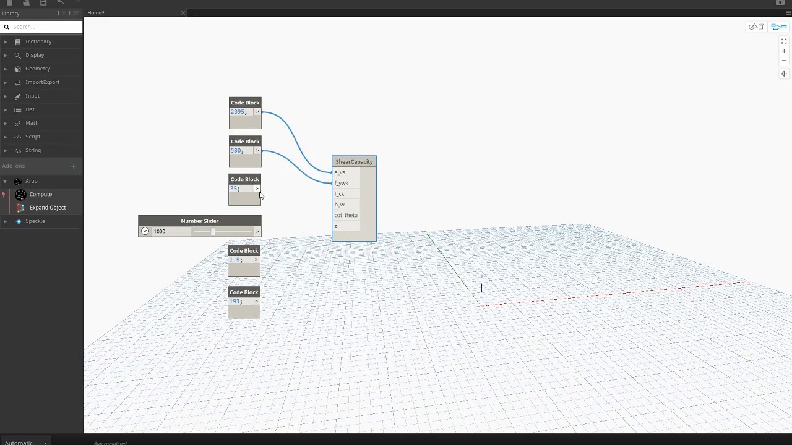Expand the Display category
The image size is (792, 445).
click(6, 55)
